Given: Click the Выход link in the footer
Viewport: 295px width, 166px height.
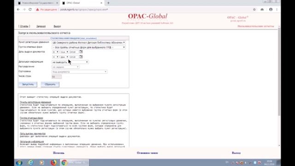Looking at the screenshot, I should tap(236, 153).
